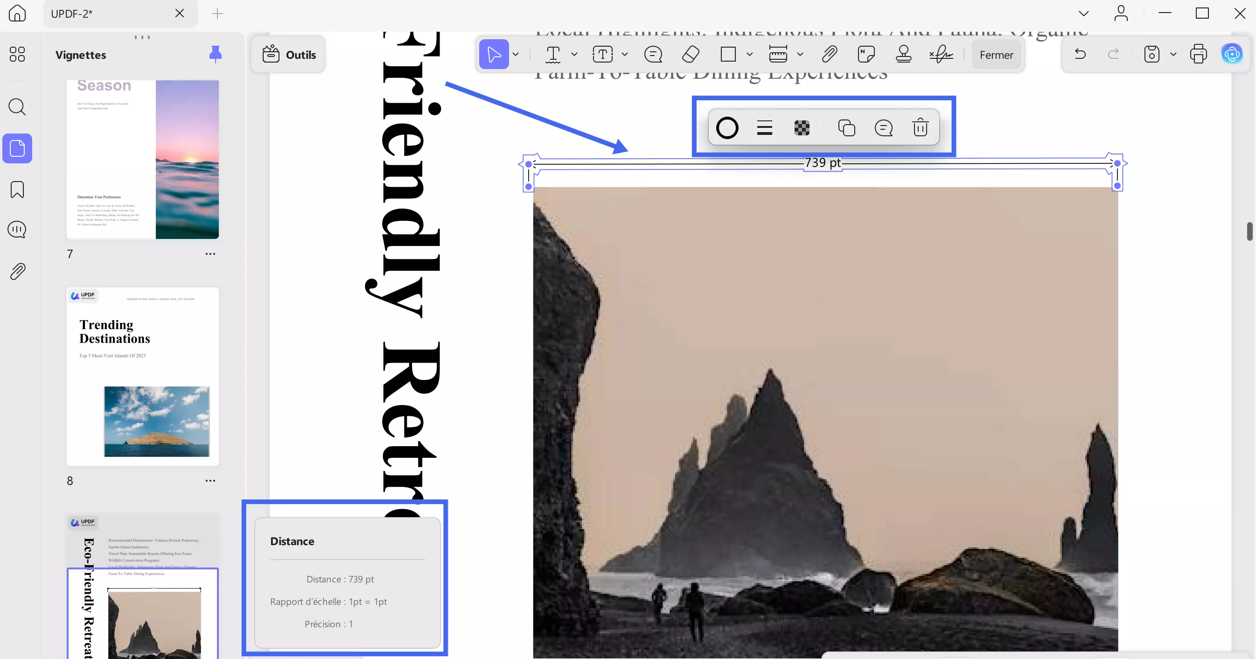Open the search panel

[17, 106]
